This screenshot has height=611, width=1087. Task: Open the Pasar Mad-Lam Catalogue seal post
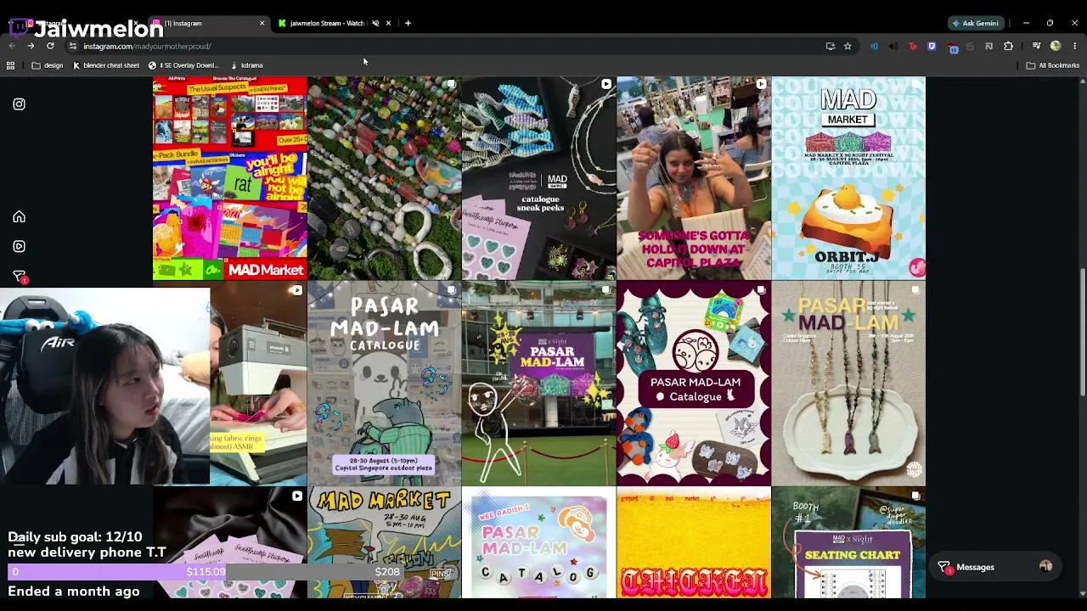click(x=384, y=384)
